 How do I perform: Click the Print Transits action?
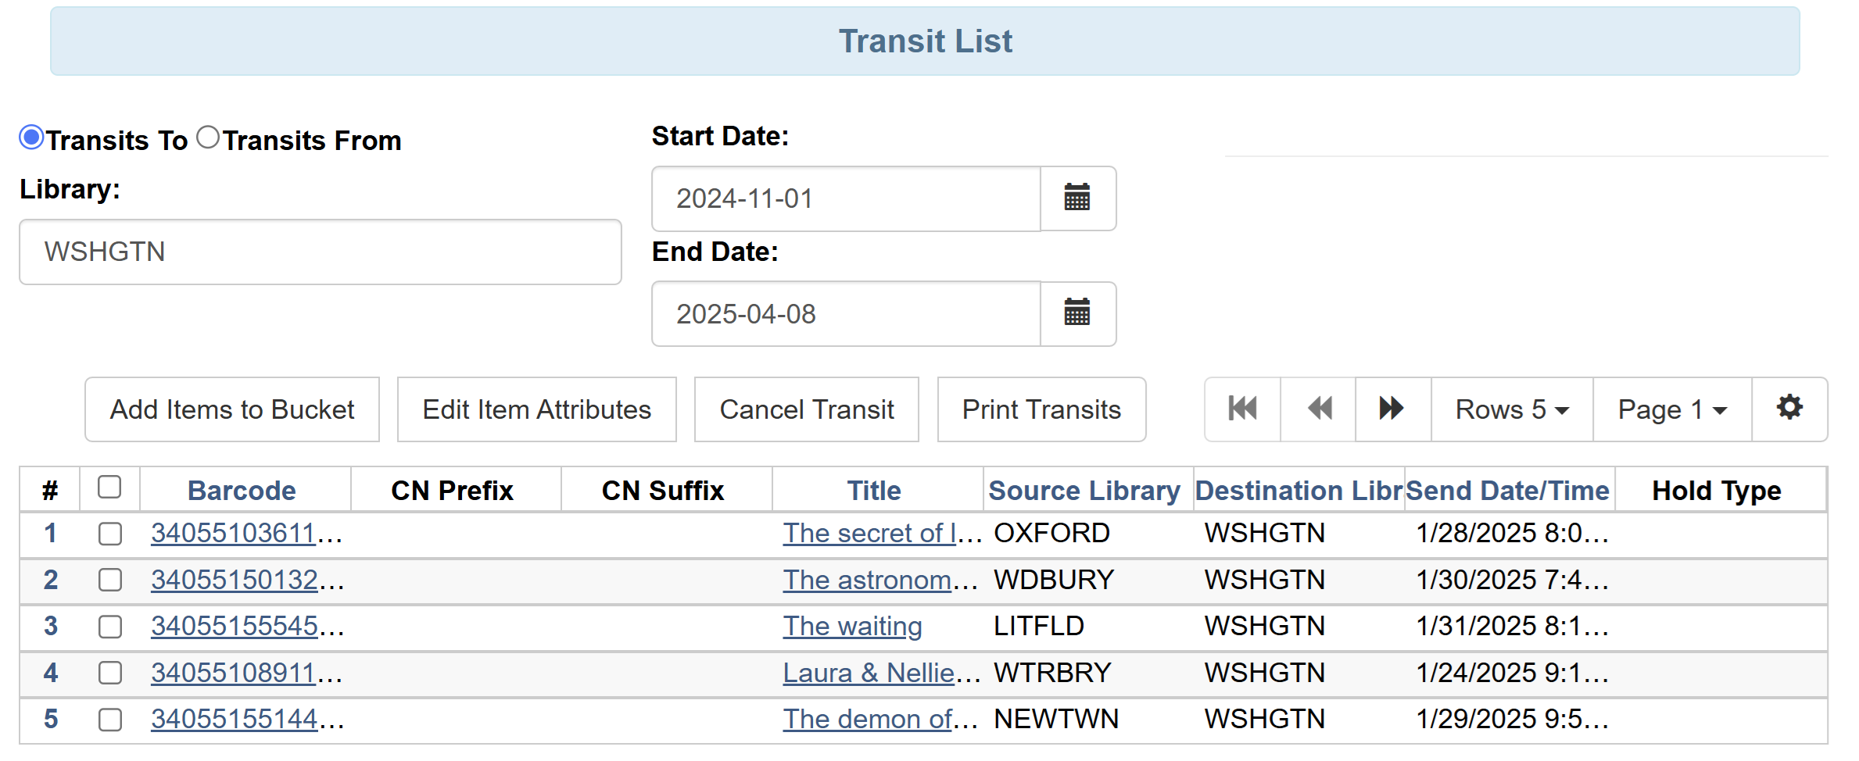[1041, 409]
